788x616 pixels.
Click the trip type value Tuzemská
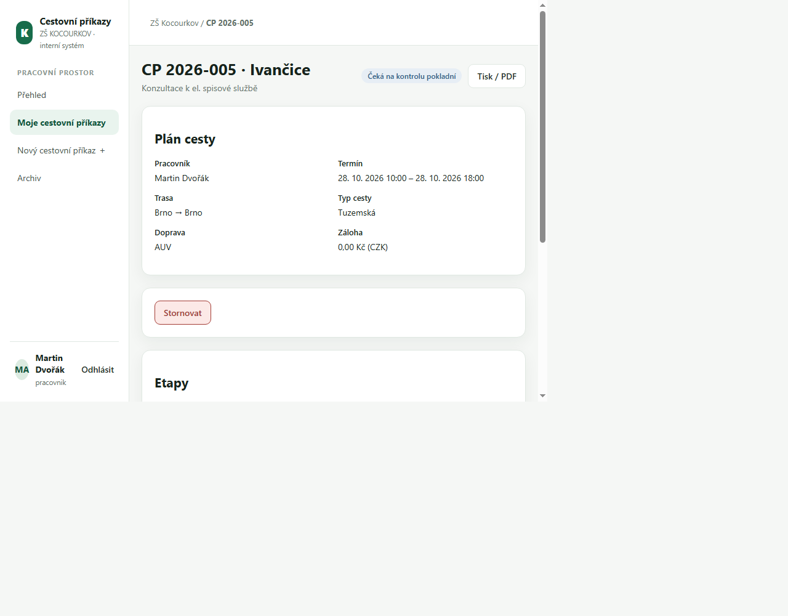[356, 213]
